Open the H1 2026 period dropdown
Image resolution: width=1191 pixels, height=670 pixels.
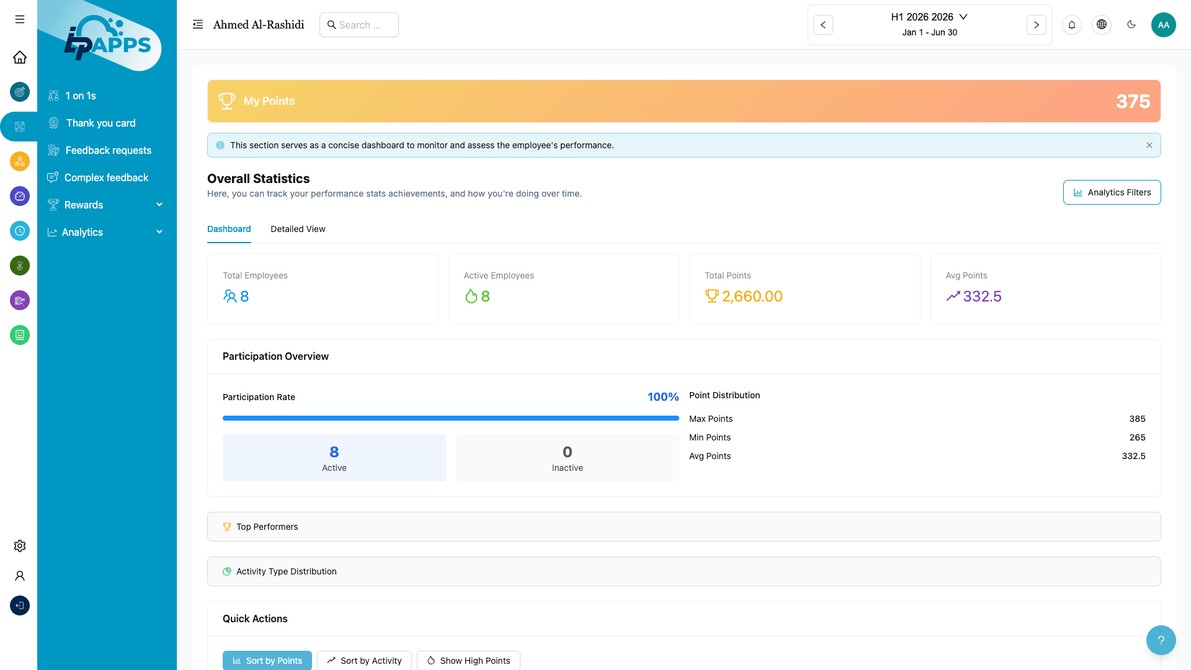[929, 17]
